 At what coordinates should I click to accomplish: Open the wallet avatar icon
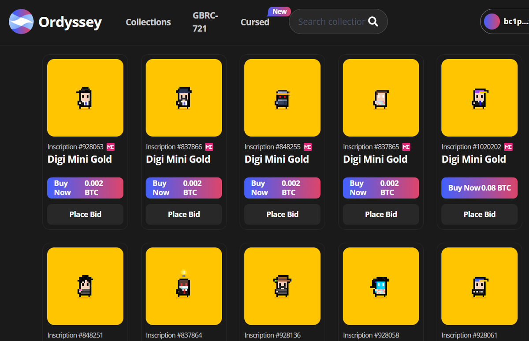click(492, 22)
